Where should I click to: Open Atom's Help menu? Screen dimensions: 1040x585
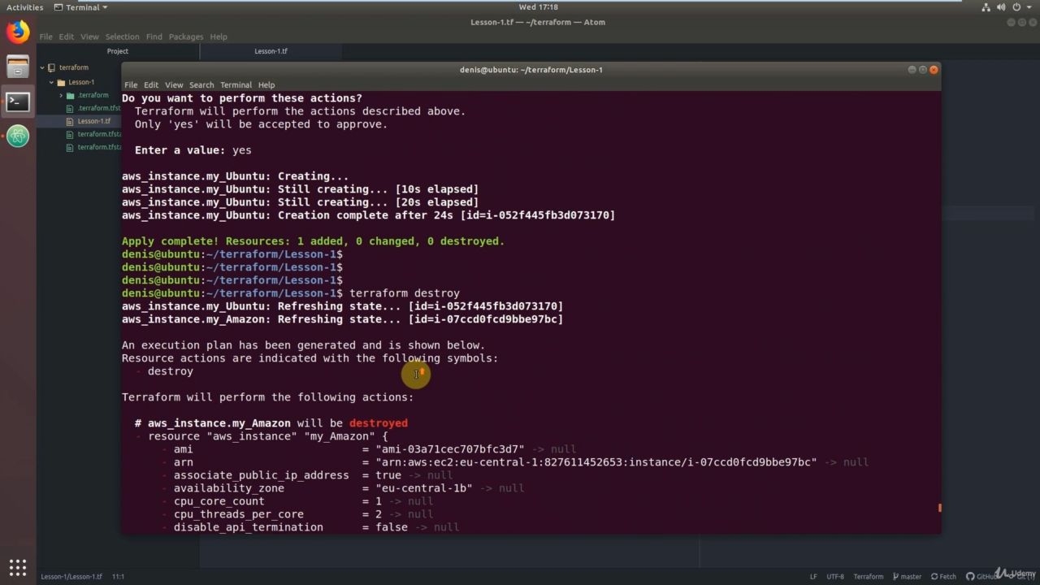click(219, 37)
